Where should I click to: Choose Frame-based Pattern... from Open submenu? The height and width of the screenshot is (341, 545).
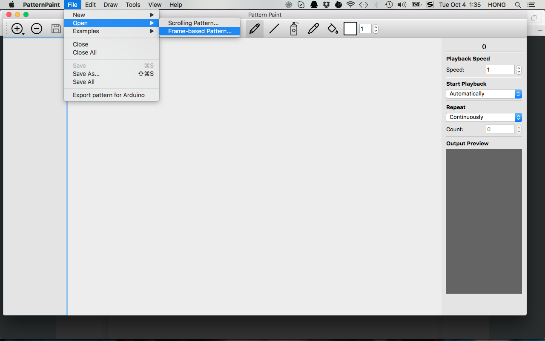[200, 31]
